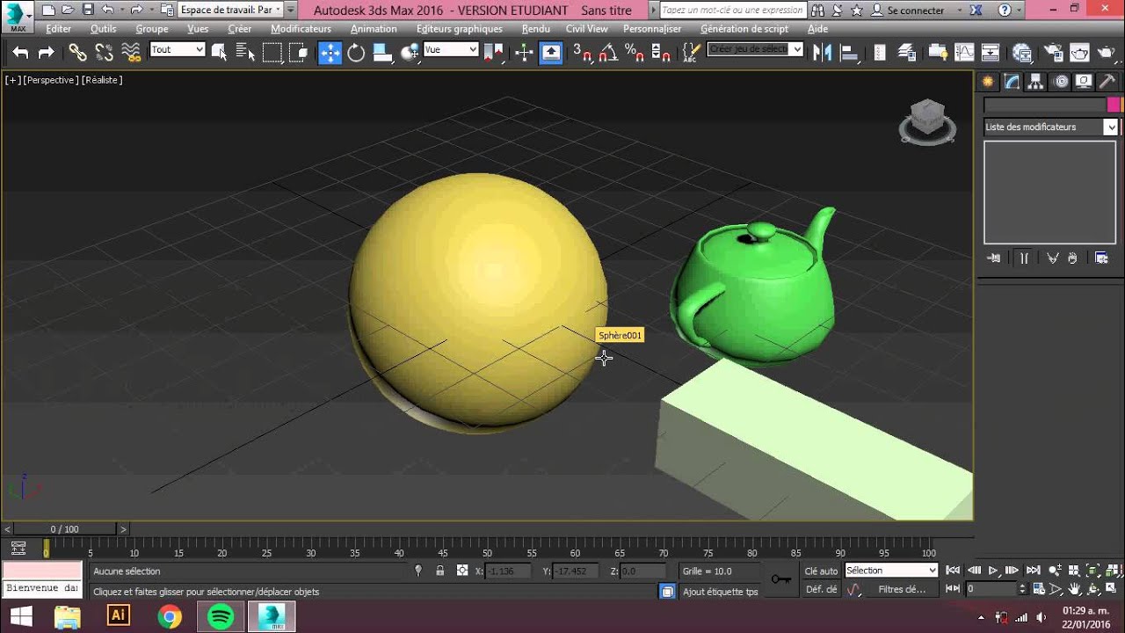This screenshot has height=633, width=1125.
Task: Click the 'Filtres clé...' button
Action: click(x=902, y=590)
